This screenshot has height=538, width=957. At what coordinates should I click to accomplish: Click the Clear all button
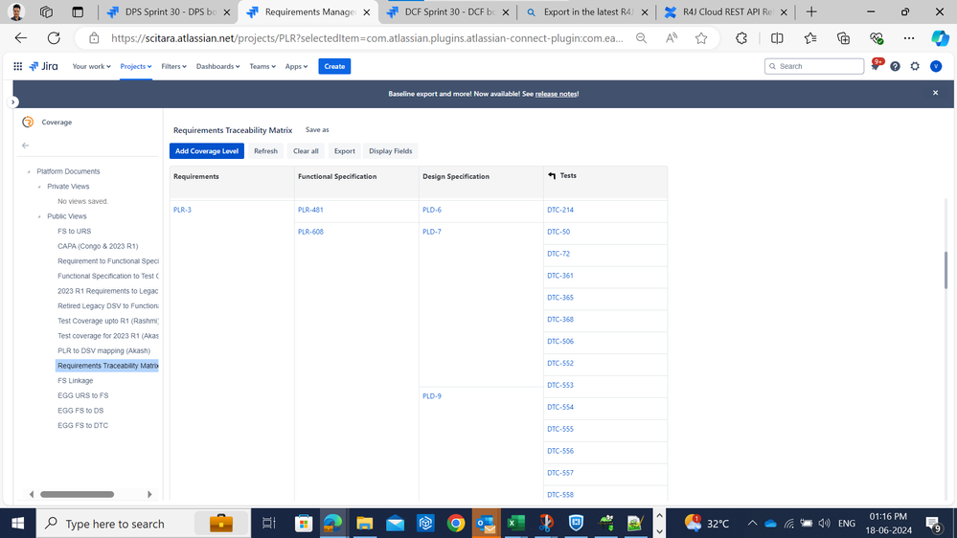point(306,150)
